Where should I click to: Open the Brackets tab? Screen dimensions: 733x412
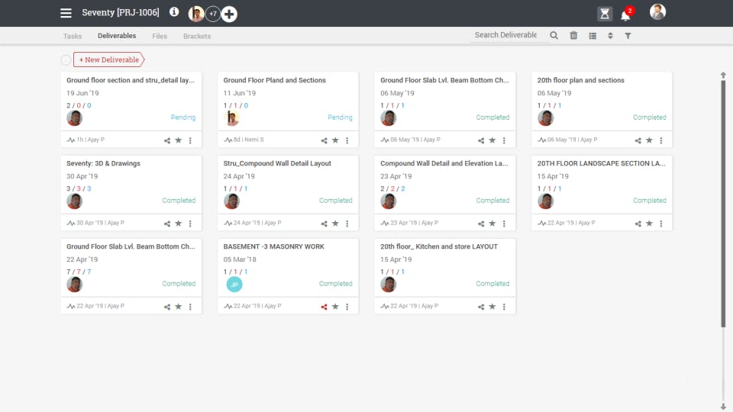point(197,36)
